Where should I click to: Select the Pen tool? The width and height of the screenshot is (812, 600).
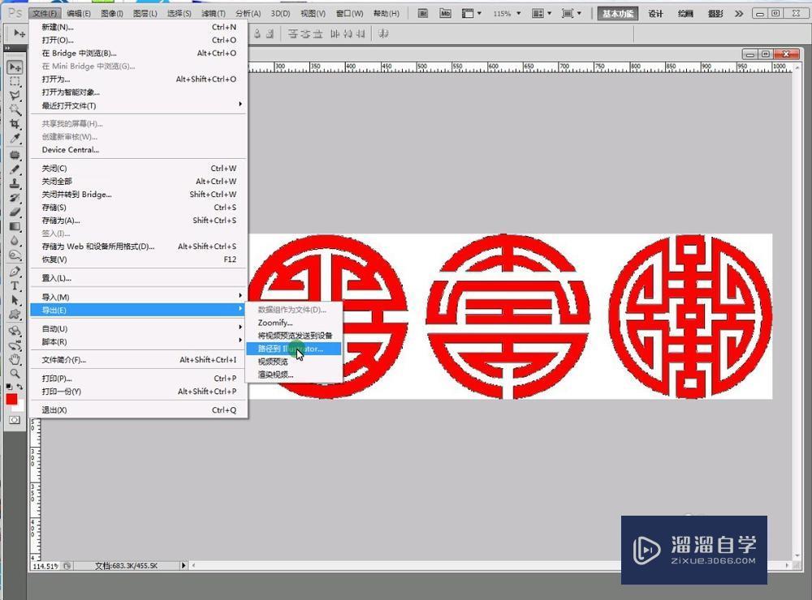(15, 272)
